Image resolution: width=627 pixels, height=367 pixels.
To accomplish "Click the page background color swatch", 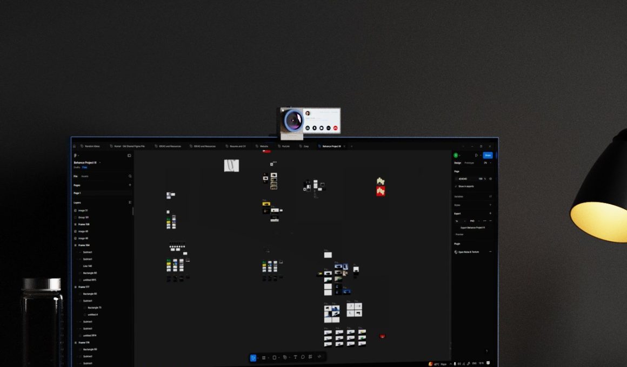I will pos(457,179).
